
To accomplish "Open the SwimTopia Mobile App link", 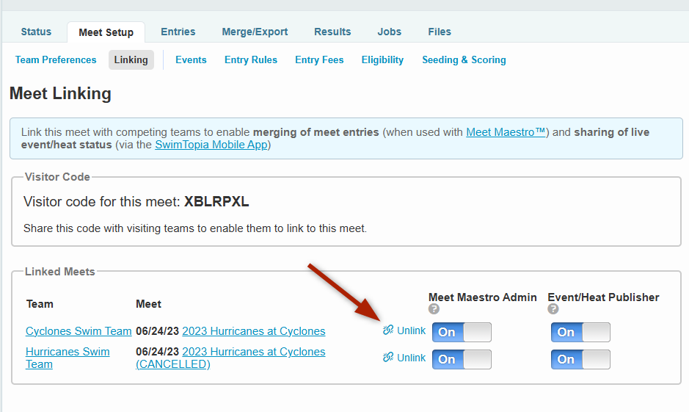I will pyautogui.click(x=211, y=145).
